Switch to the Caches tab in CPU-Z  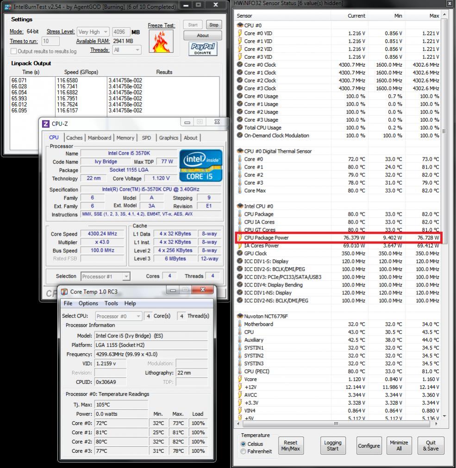pos(75,138)
